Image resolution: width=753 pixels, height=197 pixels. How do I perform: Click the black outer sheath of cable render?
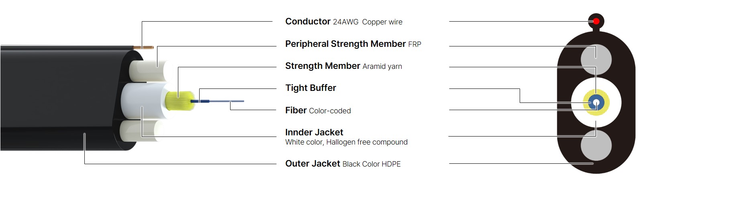[x=60, y=98]
